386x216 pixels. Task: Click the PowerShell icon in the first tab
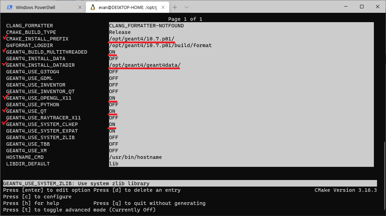(10, 7)
